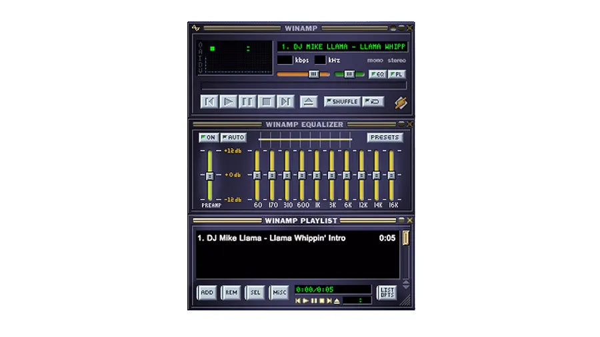Toggle always-on-top with clutterbar A letter
This screenshot has height=337, width=600.
pos(201,51)
